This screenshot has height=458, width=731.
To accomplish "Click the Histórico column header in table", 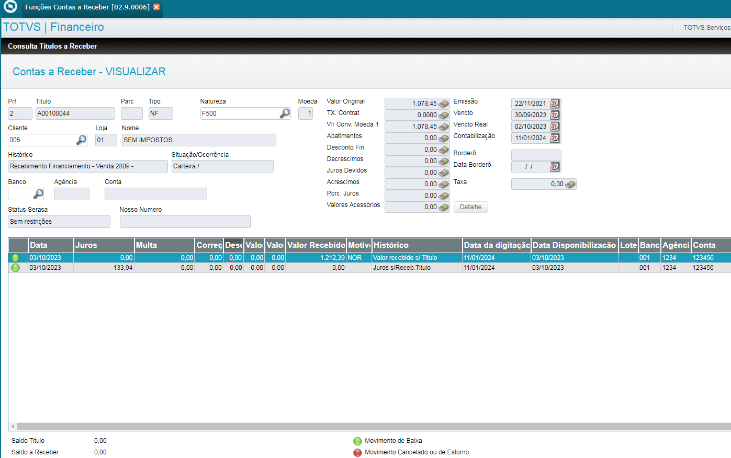I will (x=417, y=245).
